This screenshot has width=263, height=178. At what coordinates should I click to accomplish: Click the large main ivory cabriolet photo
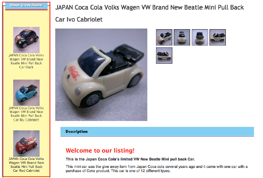(101, 75)
